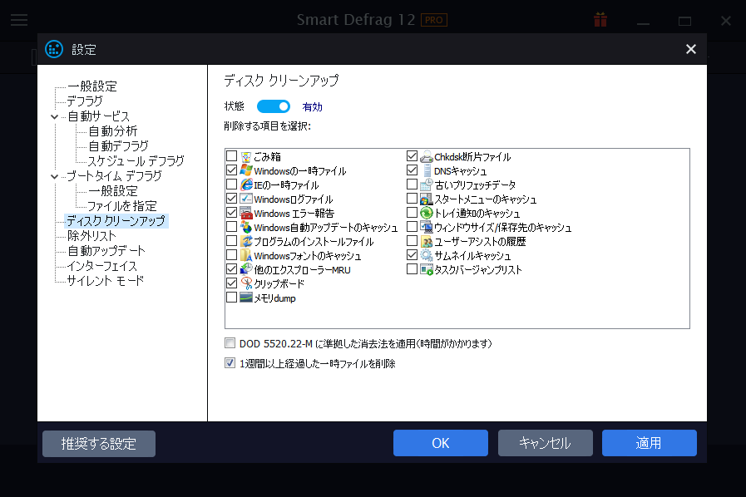Click the 古いプリフェッチデータ icon
Viewport: 746px width, 497px height.
[x=427, y=185]
